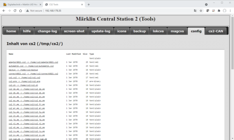Open the cs2_en.qm file link
The width and height of the screenshot is (234, 140).
pos(27,97)
